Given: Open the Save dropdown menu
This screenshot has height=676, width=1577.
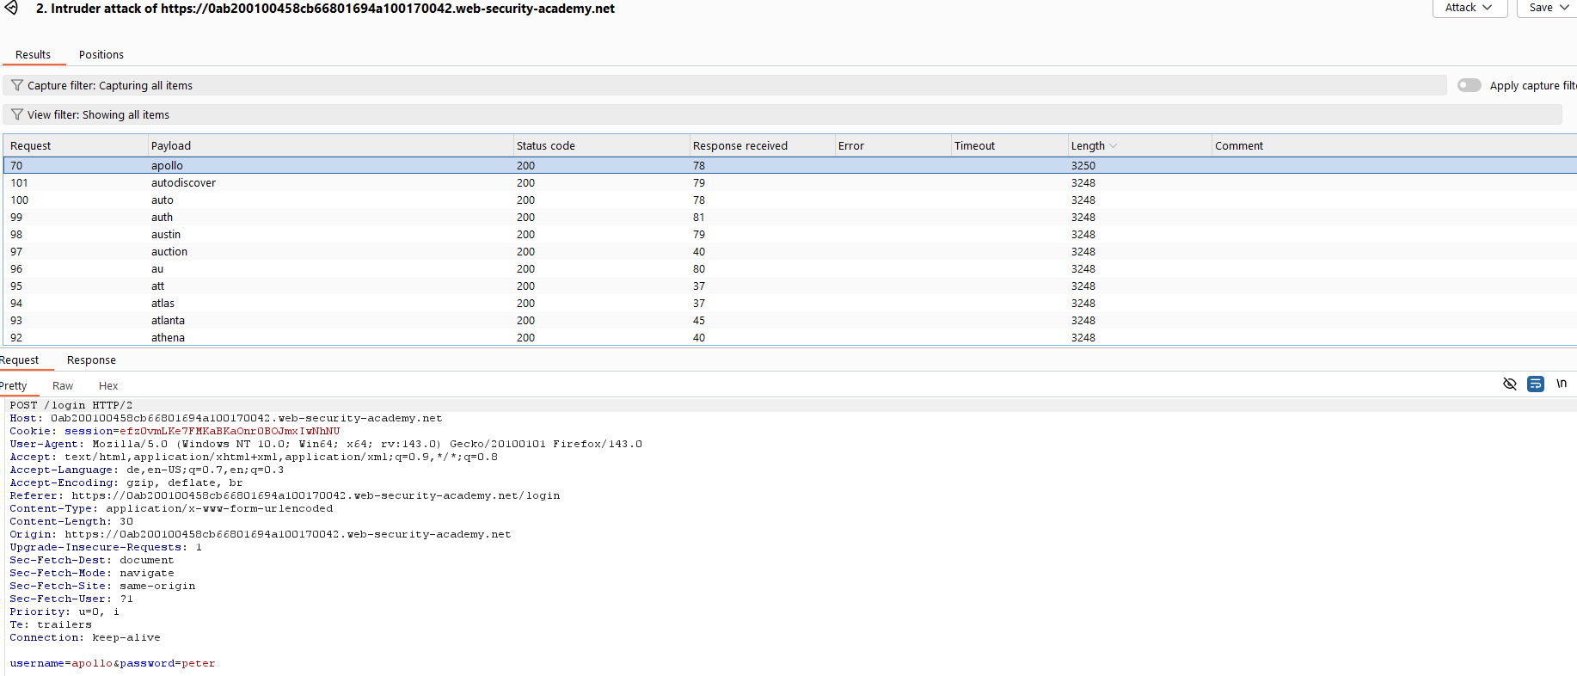Looking at the screenshot, I should (1549, 8).
